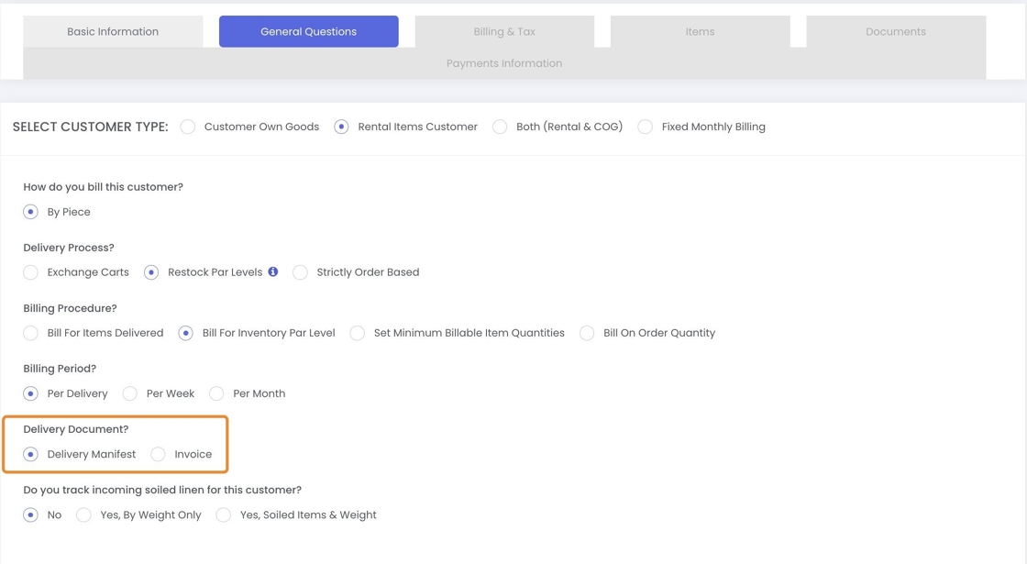Choose Yes, Soiled Items & Weight
The height and width of the screenshot is (564, 1027).
point(224,515)
